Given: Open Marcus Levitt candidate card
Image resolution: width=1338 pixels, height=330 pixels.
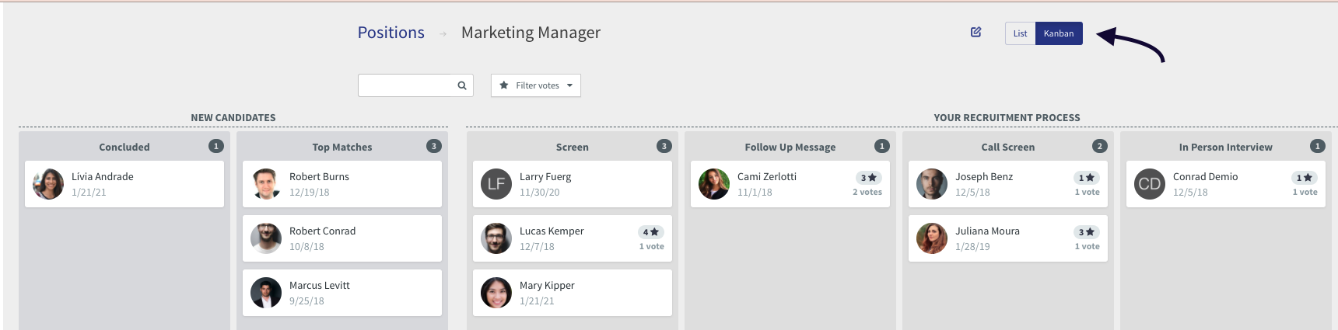Looking at the screenshot, I should coord(342,293).
